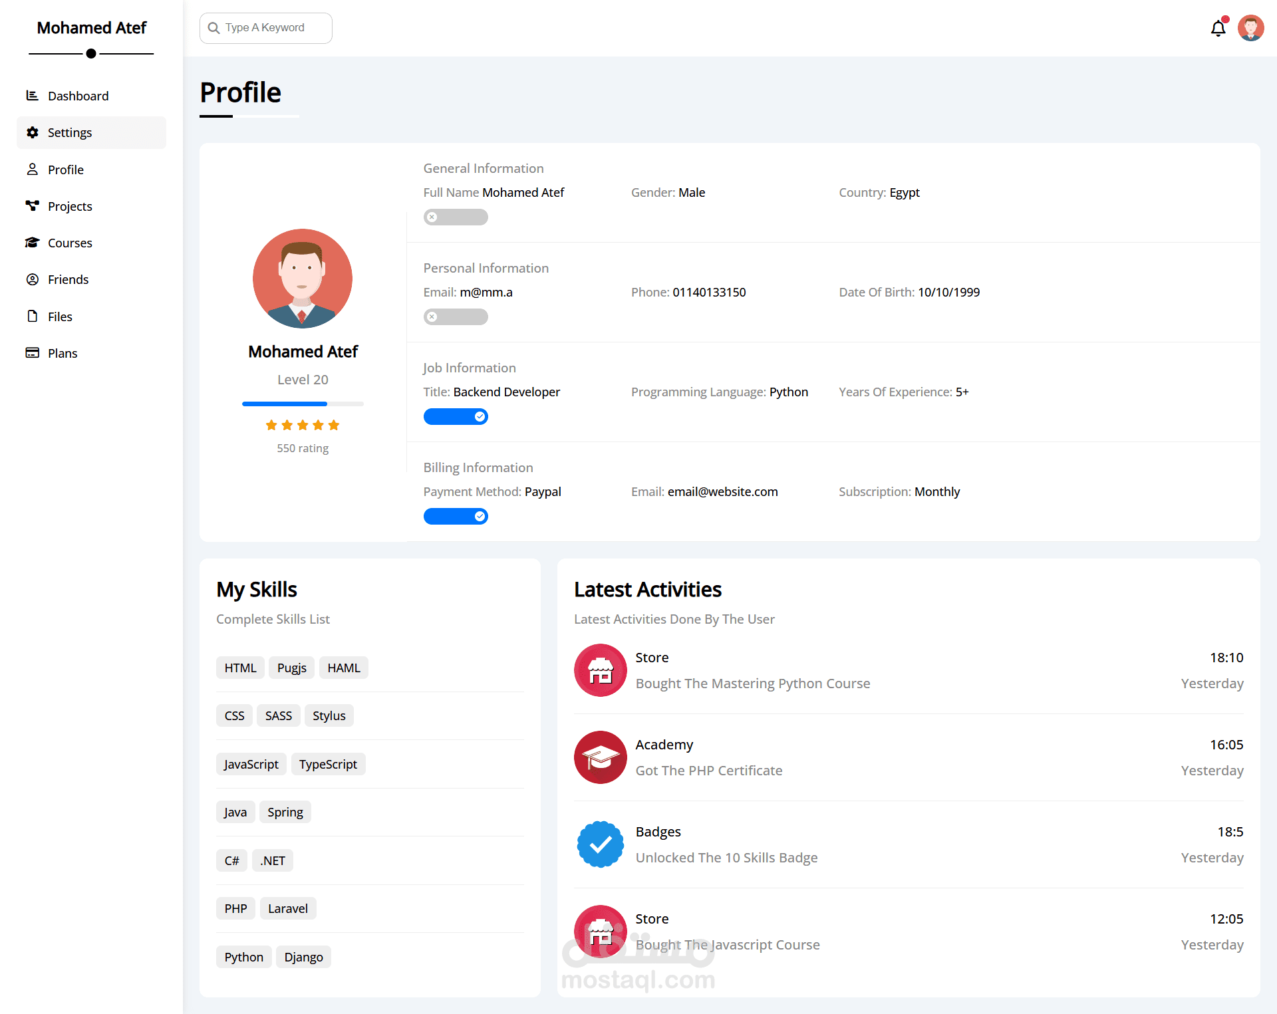Turn off the Billing Information toggle
Viewport: 1277px width, 1014px height.
point(456,517)
